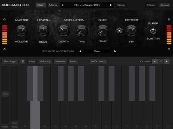Toggle the Keys display option
Image resolution: width=173 pixels, height=129 pixels.
coord(32,61)
